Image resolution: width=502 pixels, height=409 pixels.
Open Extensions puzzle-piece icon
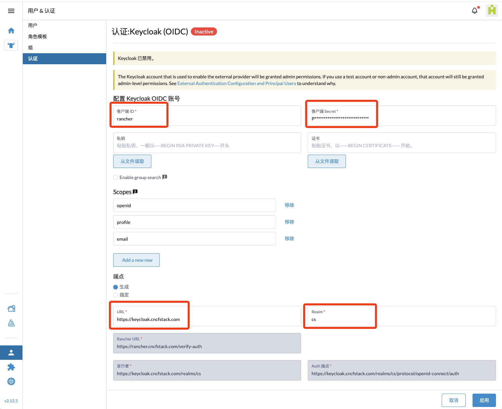[x=11, y=367]
